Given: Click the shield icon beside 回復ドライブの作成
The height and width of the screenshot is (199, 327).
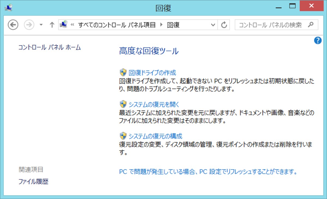Looking at the screenshot, I should coord(123,72).
